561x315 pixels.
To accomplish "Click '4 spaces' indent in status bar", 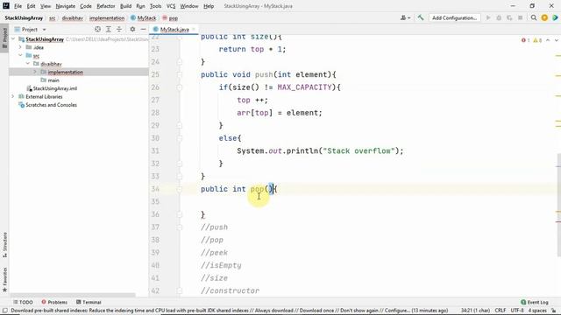I will pyautogui.click(x=537, y=311).
